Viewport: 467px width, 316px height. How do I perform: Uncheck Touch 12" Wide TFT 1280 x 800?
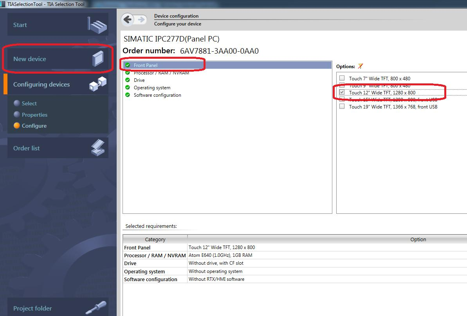[x=342, y=92]
